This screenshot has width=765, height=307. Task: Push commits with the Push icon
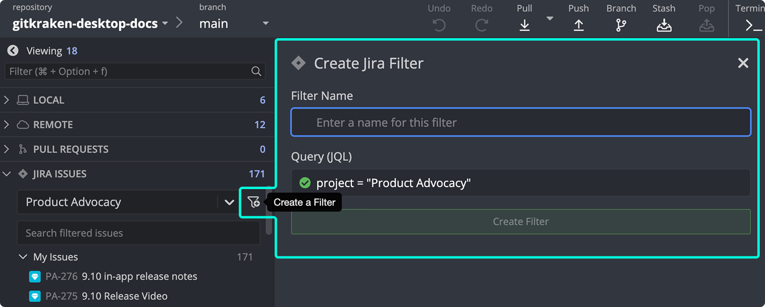[x=579, y=25]
